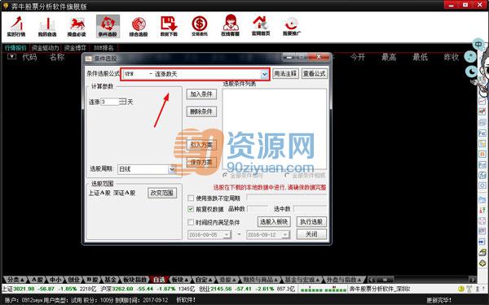Click 执行选股 button
Image resolution: width=489 pixels, height=305 pixels.
point(311,222)
